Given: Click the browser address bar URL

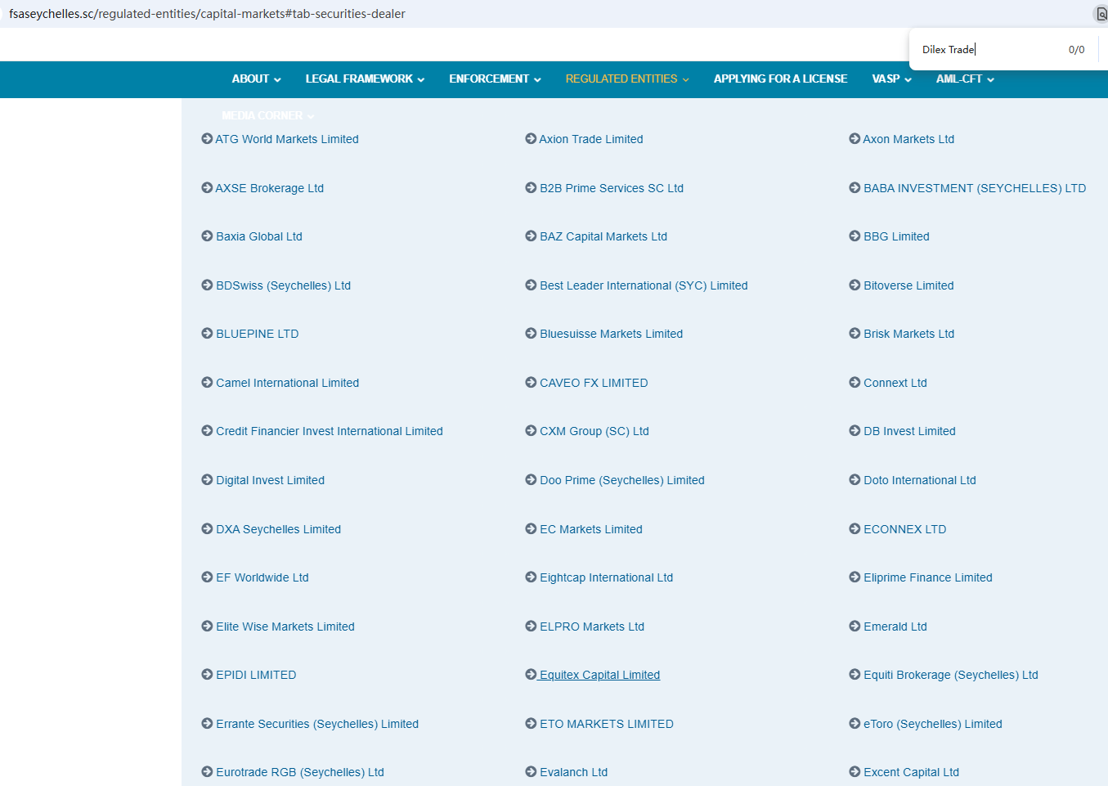Looking at the screenshot, I should [207, 14].
